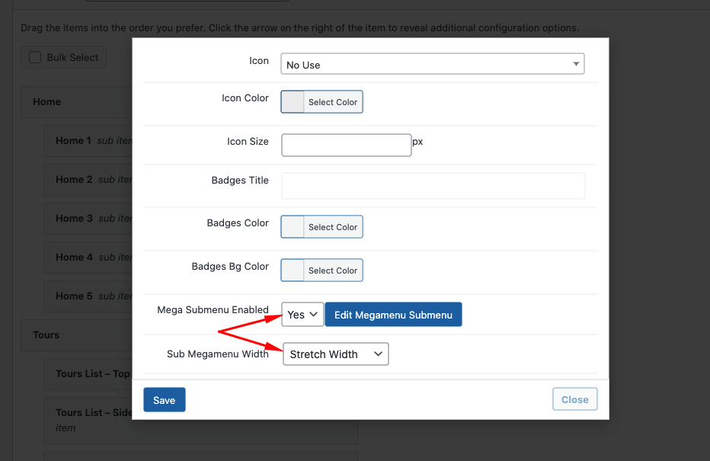Open the Sub Megamenu Width dropdown
Image resolution: width=710 pixels, height=461 pixels.
[x=335, y=354]
